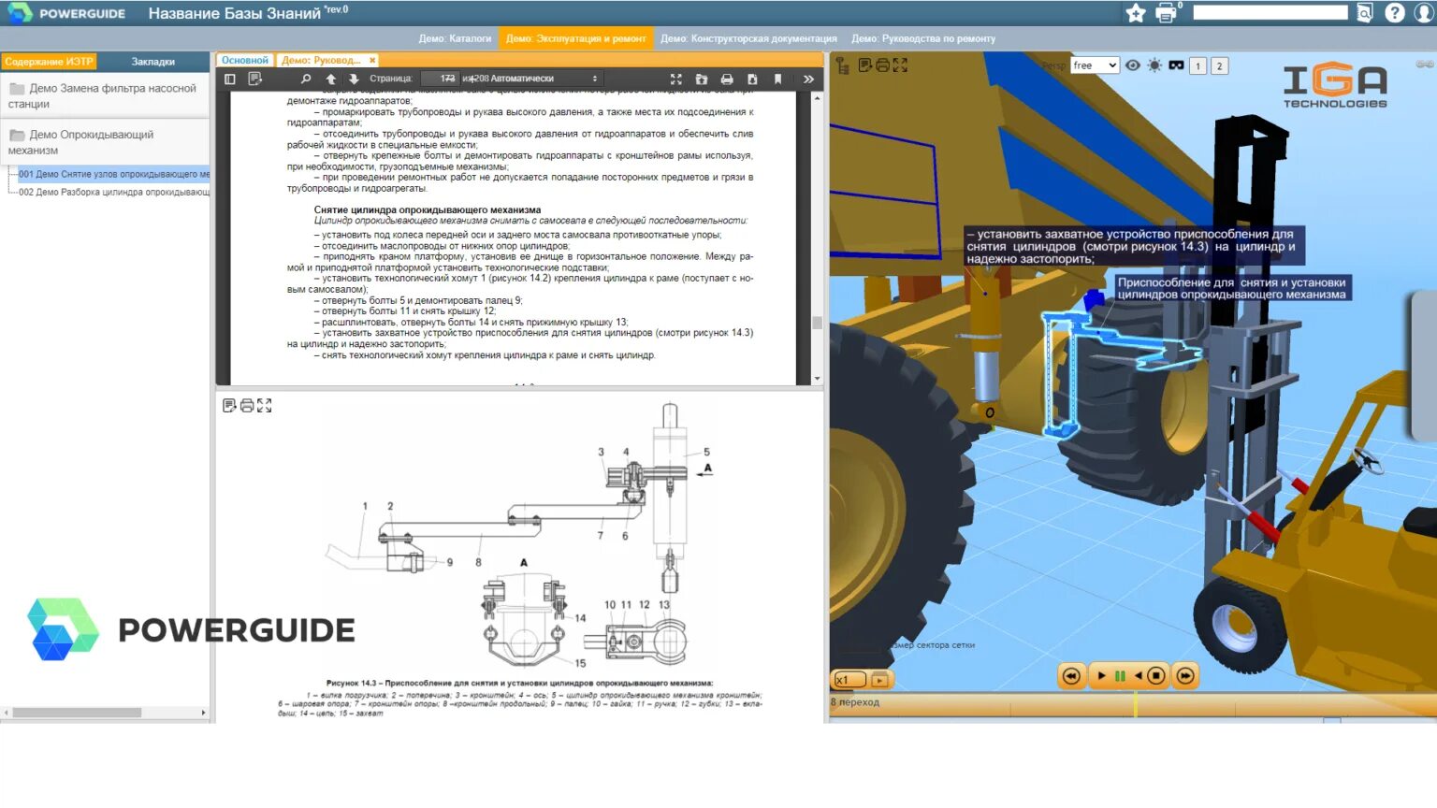Print the PDF document
The width and height of the screenshot is (1437, 808).
(x=727, y=79)
